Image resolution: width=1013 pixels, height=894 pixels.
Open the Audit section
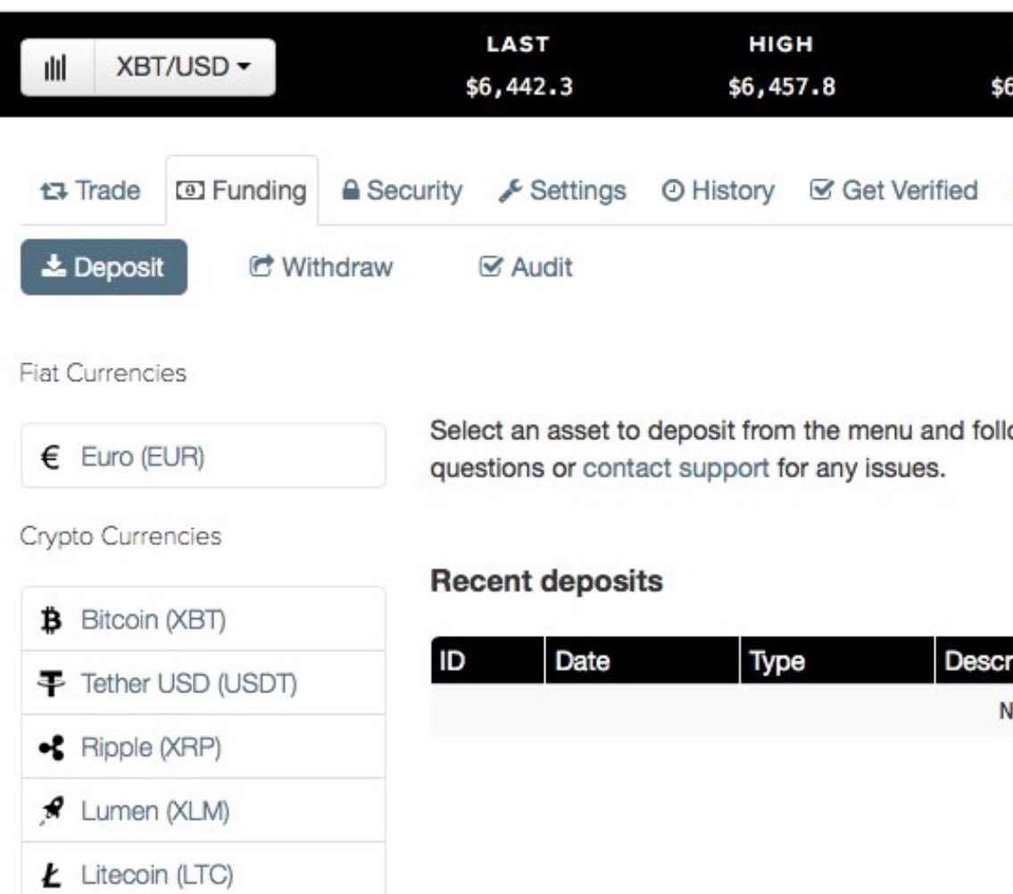point(526,268)
